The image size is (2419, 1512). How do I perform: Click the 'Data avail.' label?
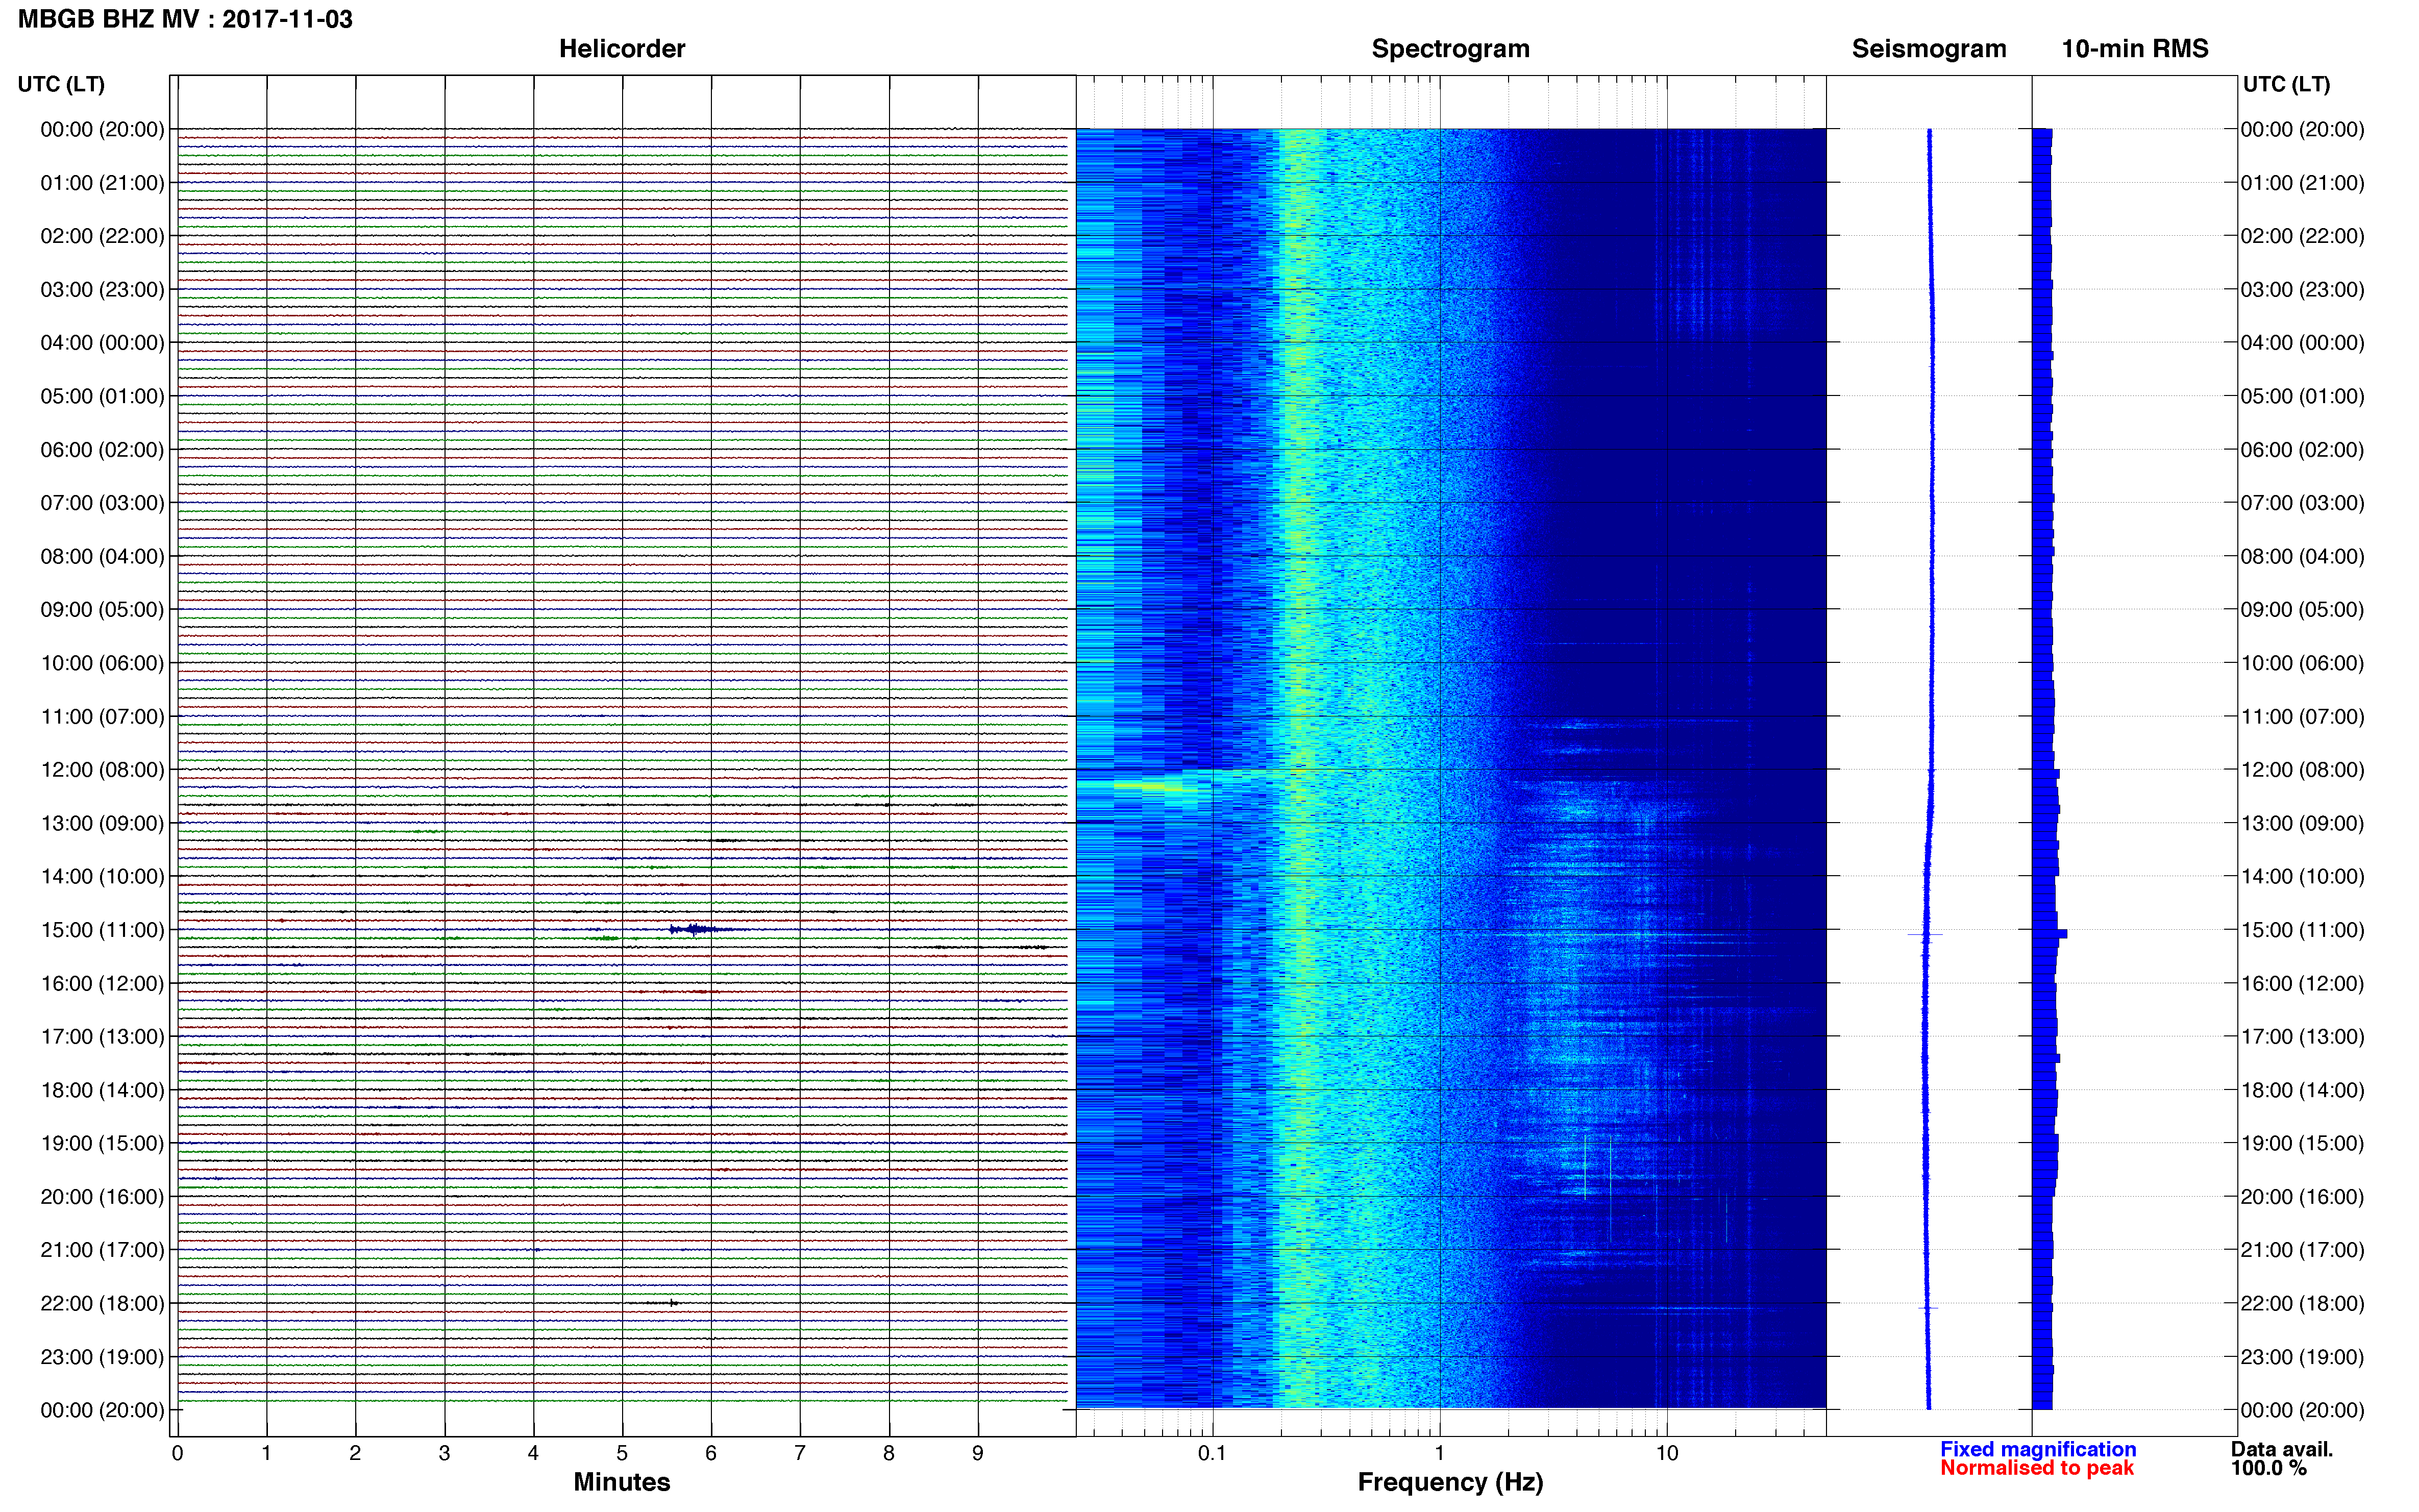[x=2282, y=1449]
